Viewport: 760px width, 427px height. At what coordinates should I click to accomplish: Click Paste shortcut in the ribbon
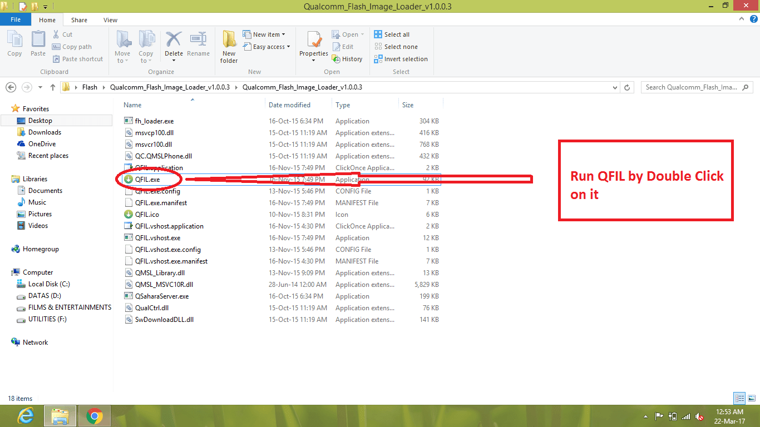coord(77,59)
